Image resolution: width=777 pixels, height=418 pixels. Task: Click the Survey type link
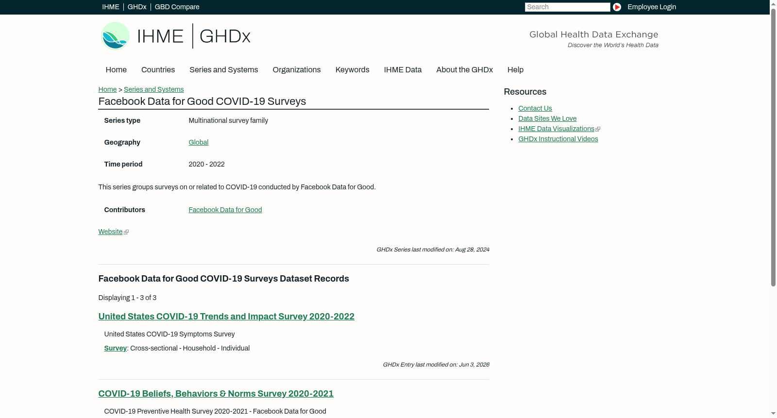point(115,348)
